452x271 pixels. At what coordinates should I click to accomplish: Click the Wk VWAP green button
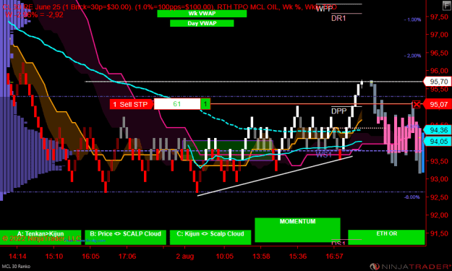pyautogui.click(x=202, y=14)
